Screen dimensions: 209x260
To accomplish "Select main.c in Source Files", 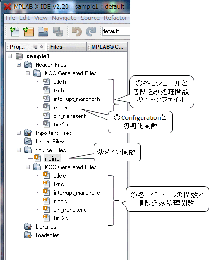I will (x=52, y=159).
